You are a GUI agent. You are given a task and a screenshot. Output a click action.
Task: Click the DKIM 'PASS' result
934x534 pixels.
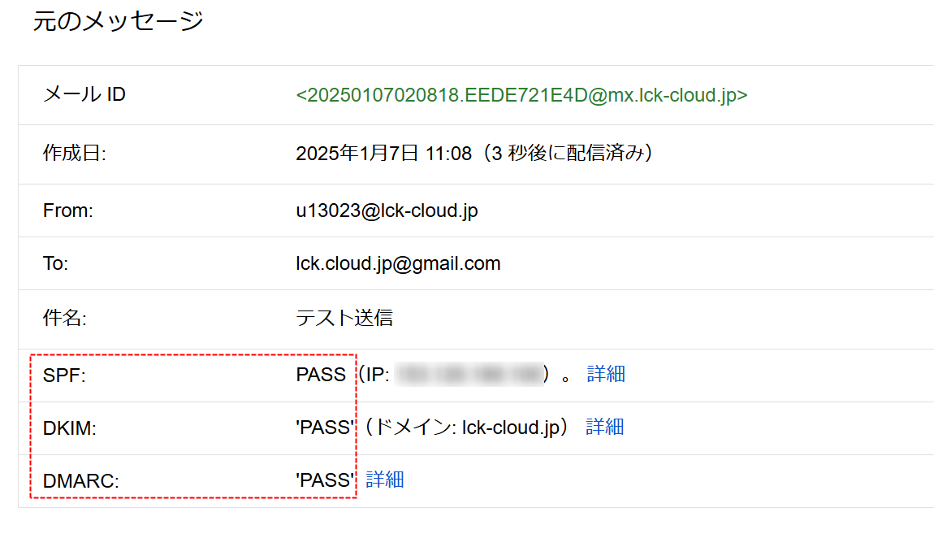click(325, 428)
